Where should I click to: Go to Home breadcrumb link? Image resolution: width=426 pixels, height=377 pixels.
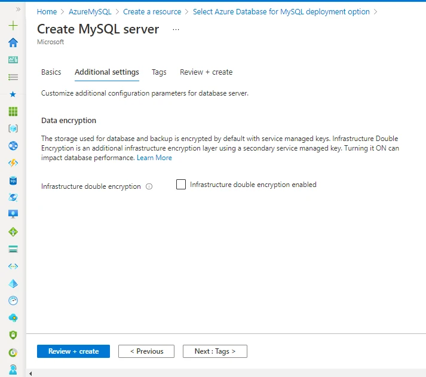pyautogui.click(x=47, y=12)
